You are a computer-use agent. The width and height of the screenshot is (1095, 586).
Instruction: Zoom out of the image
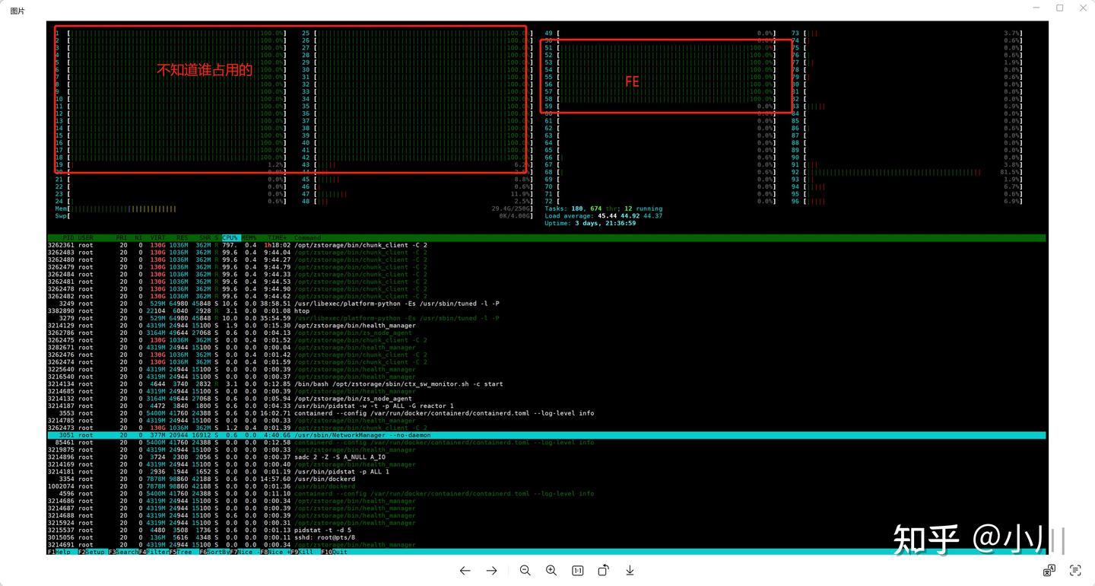tap(525, 570)
